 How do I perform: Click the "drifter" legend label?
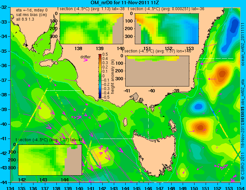tap(86, 57)
